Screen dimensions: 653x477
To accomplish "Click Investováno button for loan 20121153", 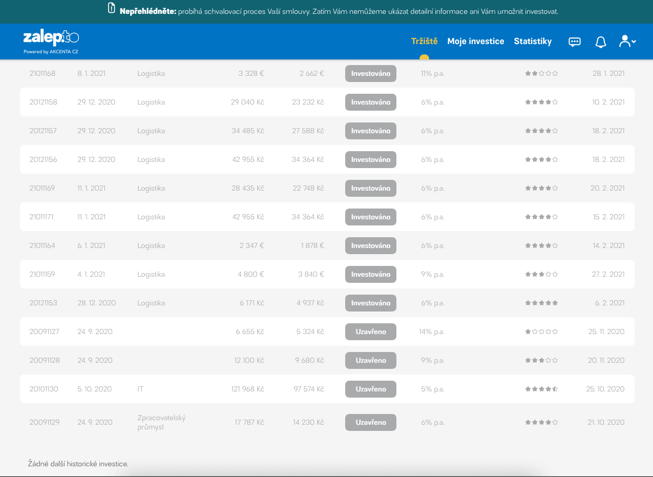I will click(371, 303).
